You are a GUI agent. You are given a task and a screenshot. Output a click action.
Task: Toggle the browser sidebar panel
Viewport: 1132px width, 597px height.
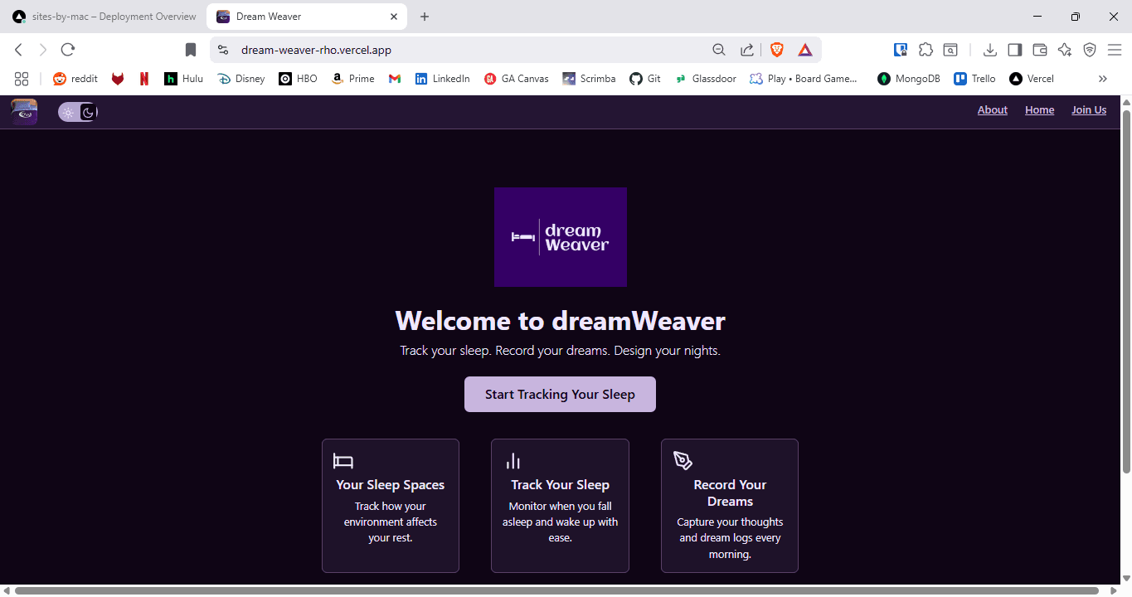tap(1014, 50)
